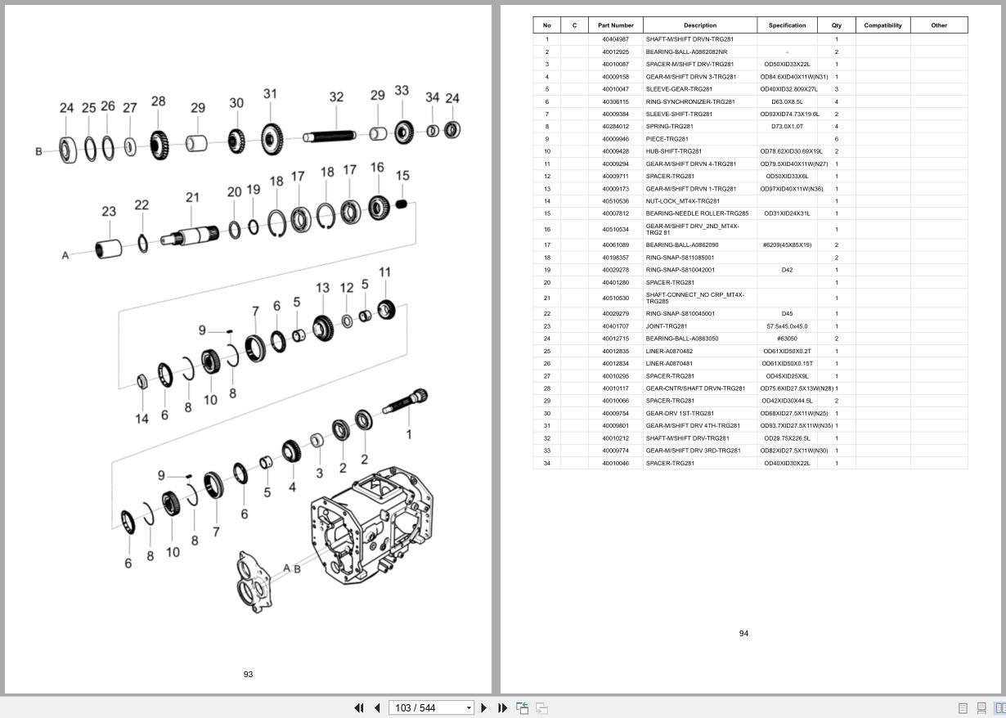Viewport: 1006px width, 718px height.
Task: Click the greyed go-to-next-view icon
Action: point(541,708)
